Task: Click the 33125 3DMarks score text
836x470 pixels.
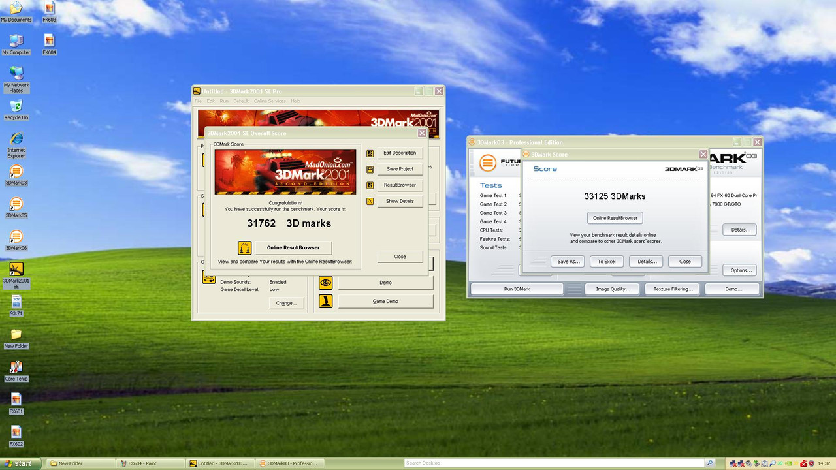Action: pos(615,196)
